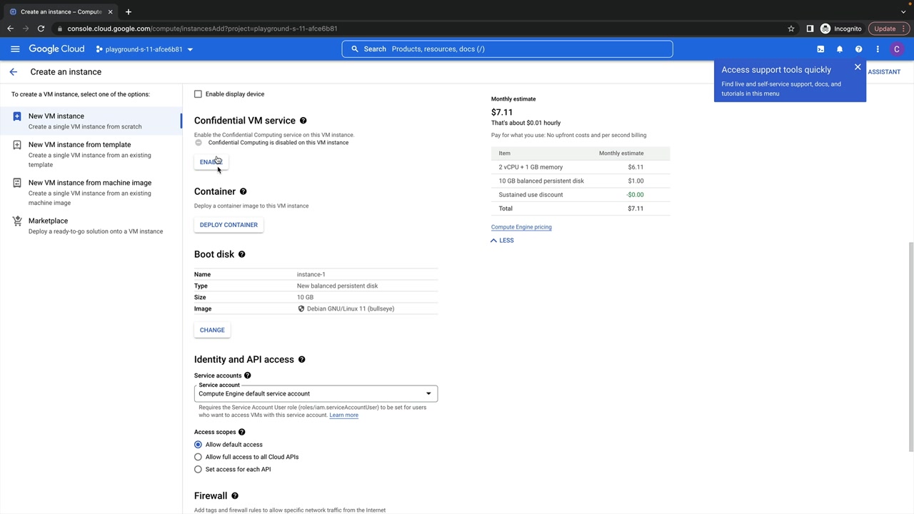Click the browser address bar URL

point(202,29)
